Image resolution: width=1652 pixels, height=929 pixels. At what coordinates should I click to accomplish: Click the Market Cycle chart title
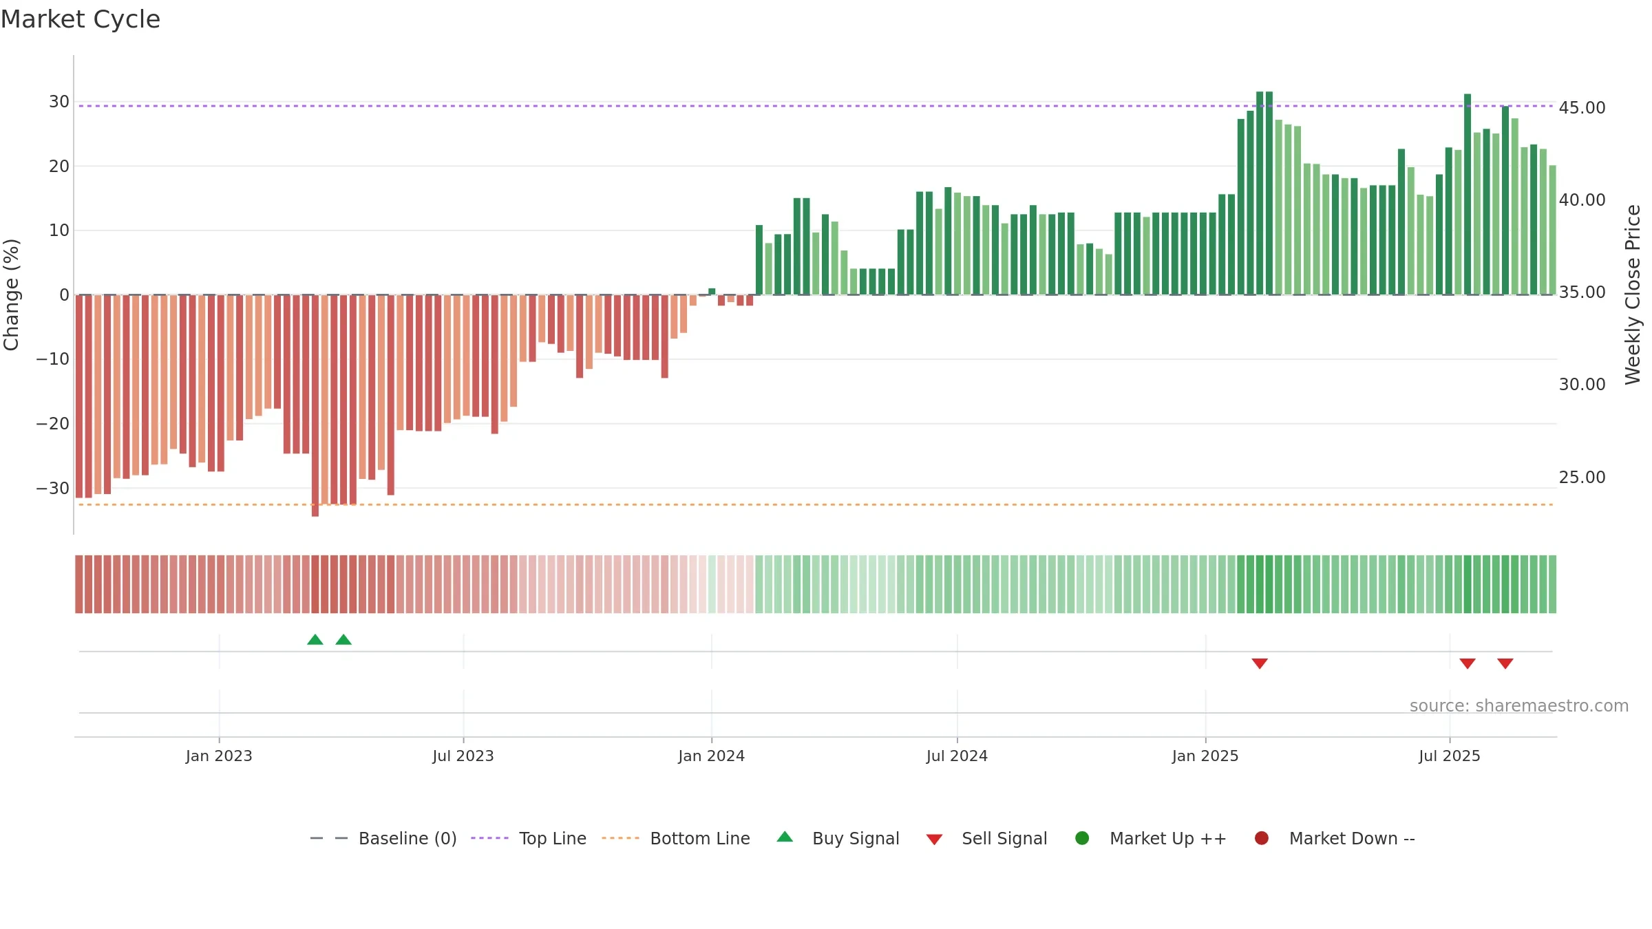[x=81, y=19]
